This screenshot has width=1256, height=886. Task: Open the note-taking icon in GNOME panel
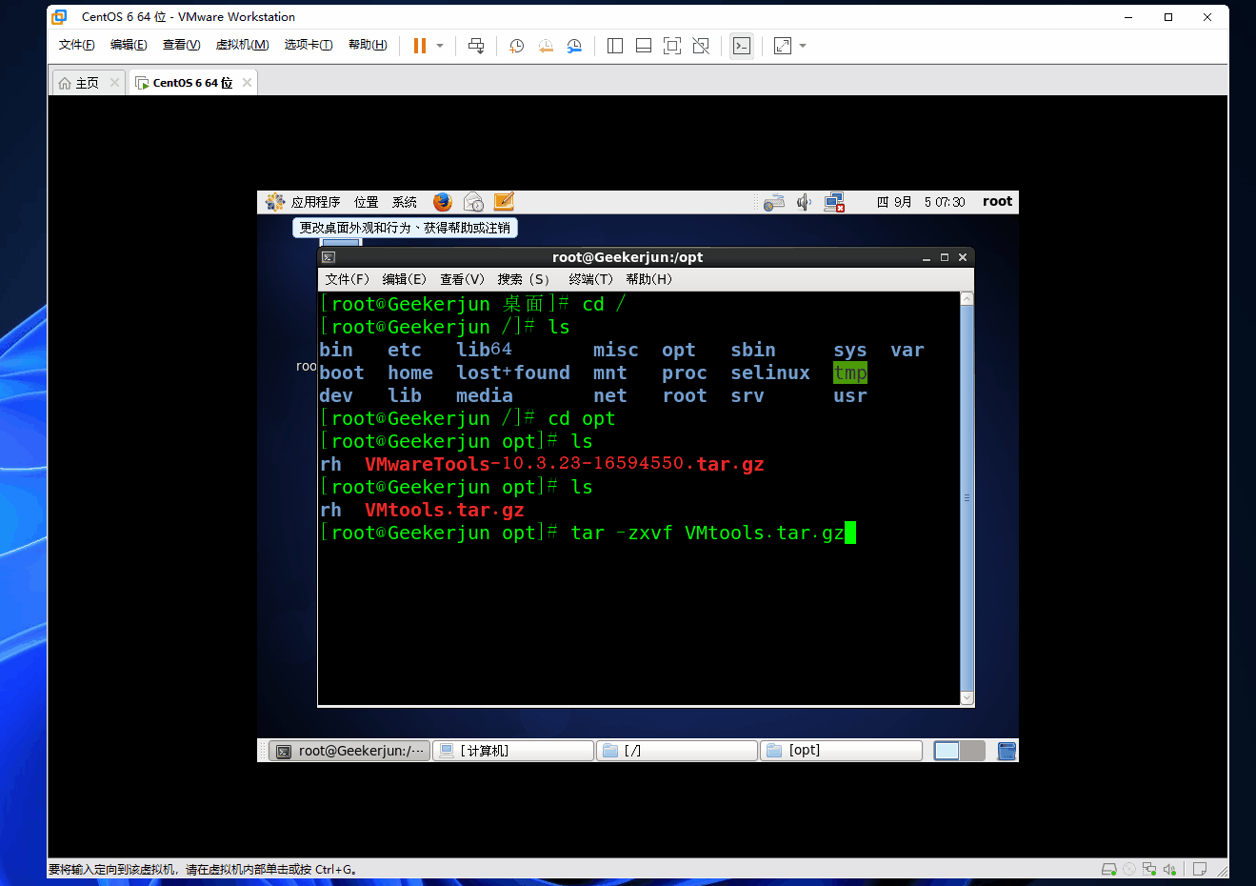pyautogui.click(x=504, y=202)
